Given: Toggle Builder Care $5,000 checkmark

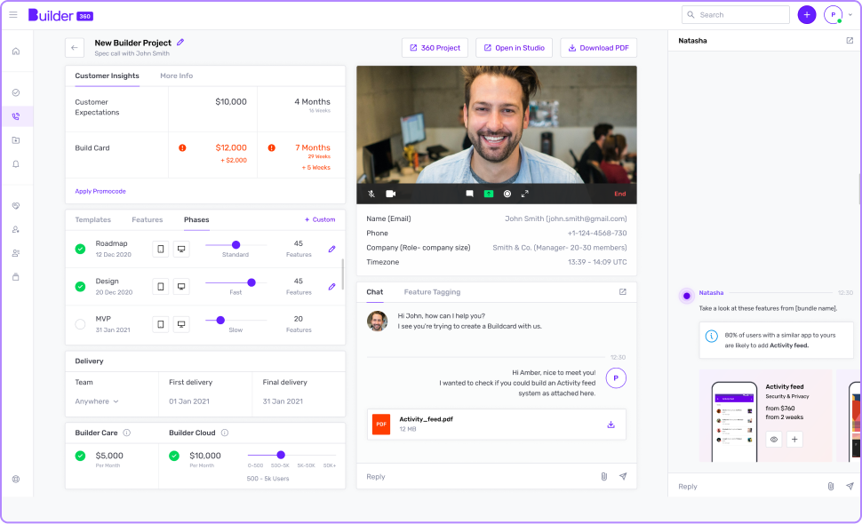Looking at the screenshot, I should [x=80, y=456].
